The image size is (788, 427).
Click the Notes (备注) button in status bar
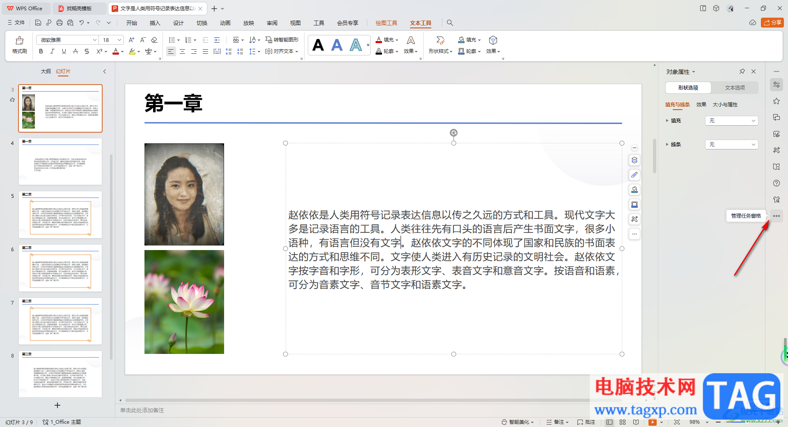pos(557,422)
